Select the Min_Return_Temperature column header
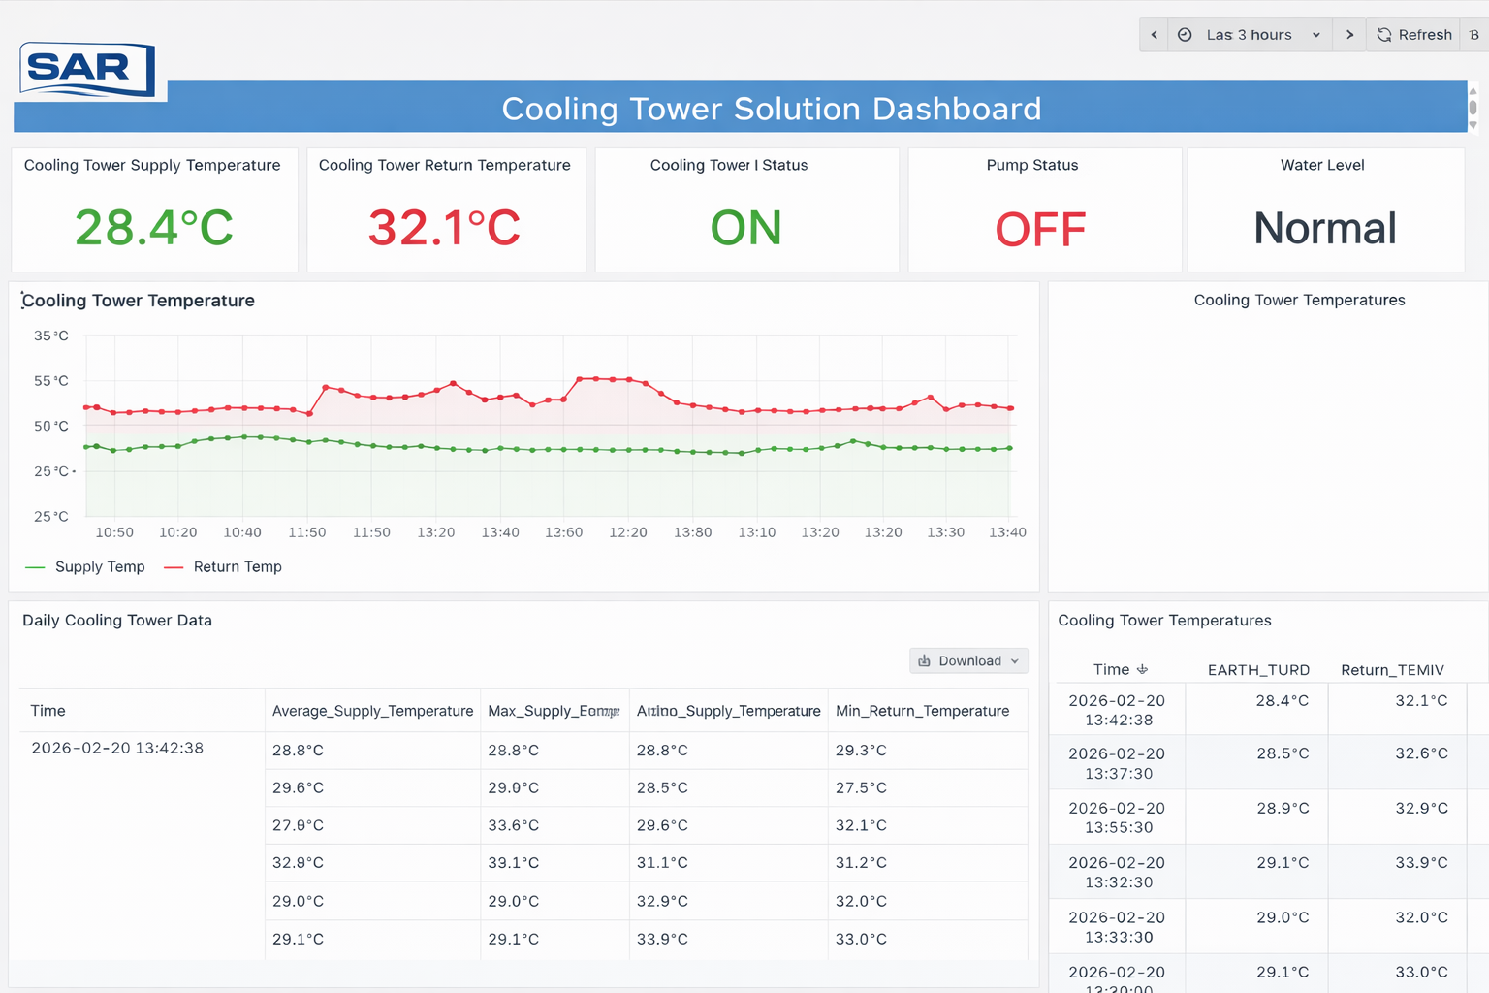The image size is (1489, 993). [922, 711]
